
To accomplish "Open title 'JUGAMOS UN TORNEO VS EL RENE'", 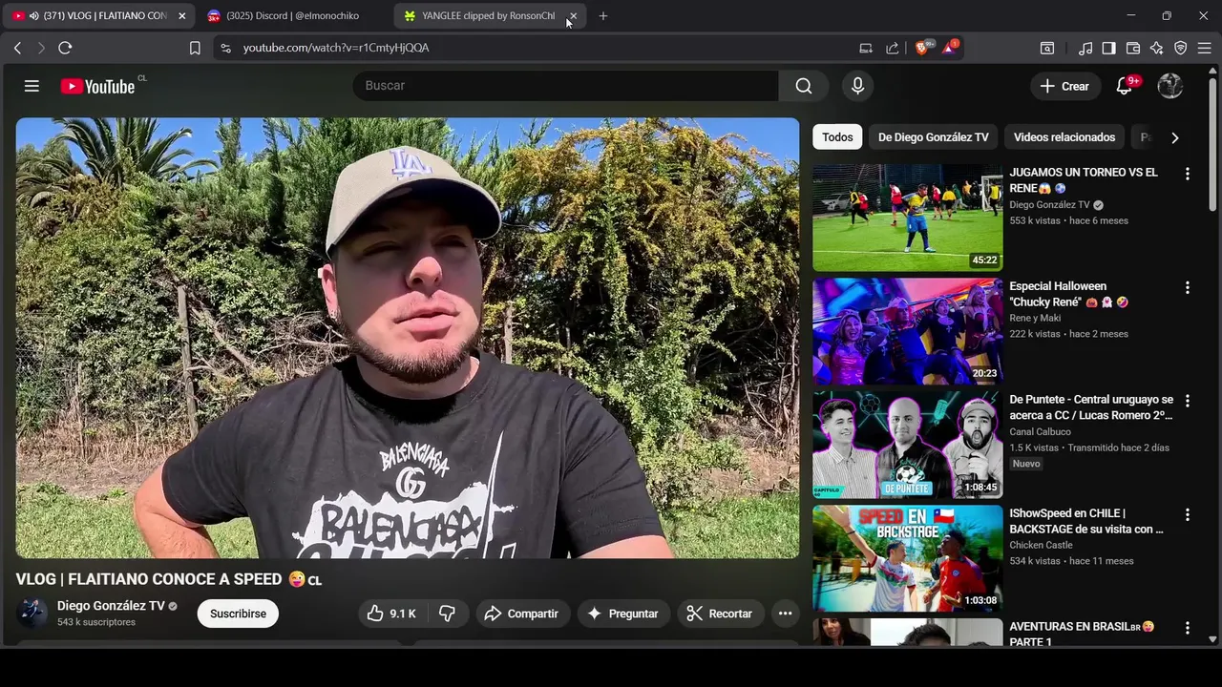I will pyautogui.click(x=1083, y=180).
